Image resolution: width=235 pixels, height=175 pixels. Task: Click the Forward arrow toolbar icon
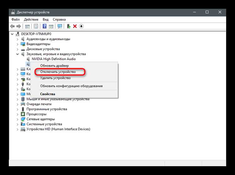[x=18, y=27]
